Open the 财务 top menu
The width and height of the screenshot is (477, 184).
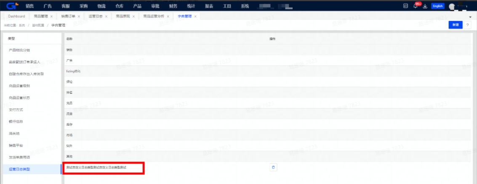click(173, 6)
